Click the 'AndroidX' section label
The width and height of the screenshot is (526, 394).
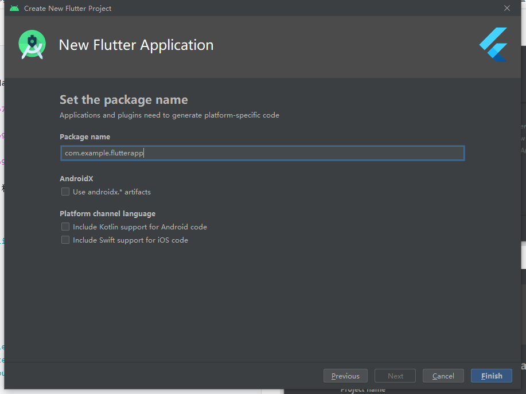coord(76,178)
